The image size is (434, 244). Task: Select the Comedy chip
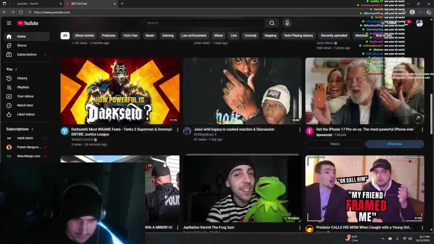click(251, 36)
